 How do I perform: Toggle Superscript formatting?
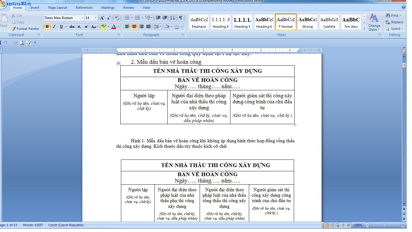(x=86, y=27)
